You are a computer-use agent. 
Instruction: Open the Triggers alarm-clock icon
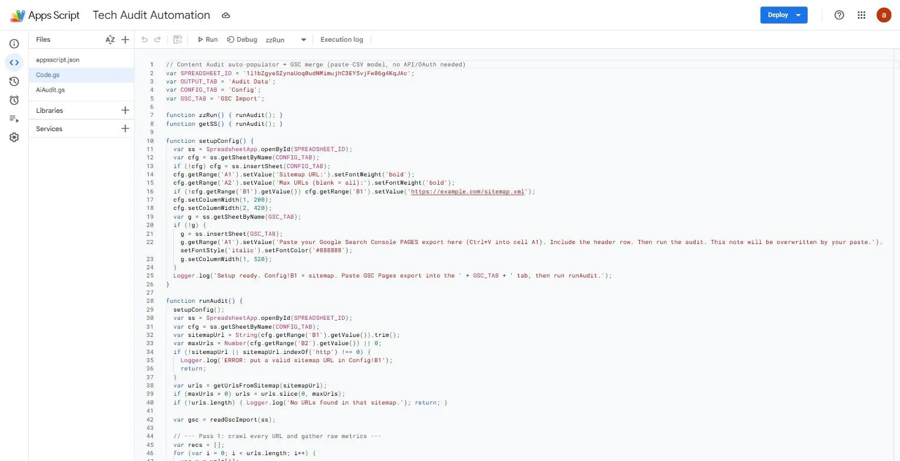[x=14, y=100]
